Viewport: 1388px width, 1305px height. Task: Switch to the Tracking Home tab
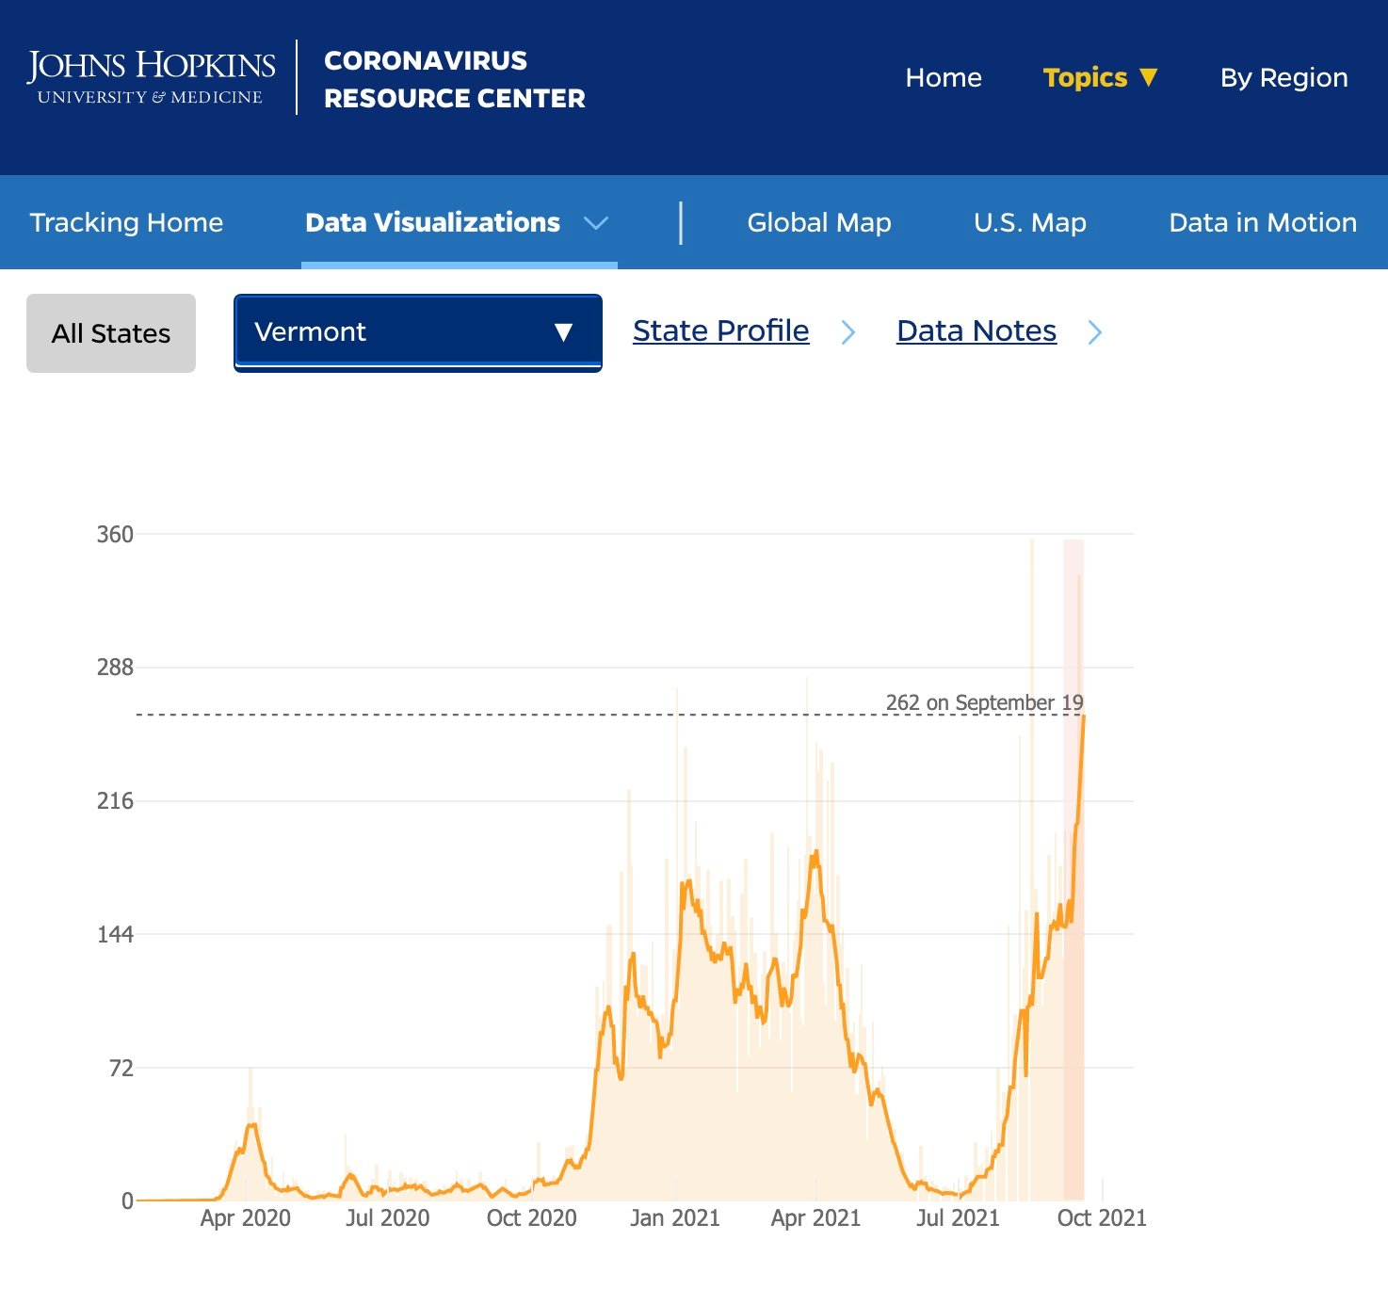coord(126,223)
